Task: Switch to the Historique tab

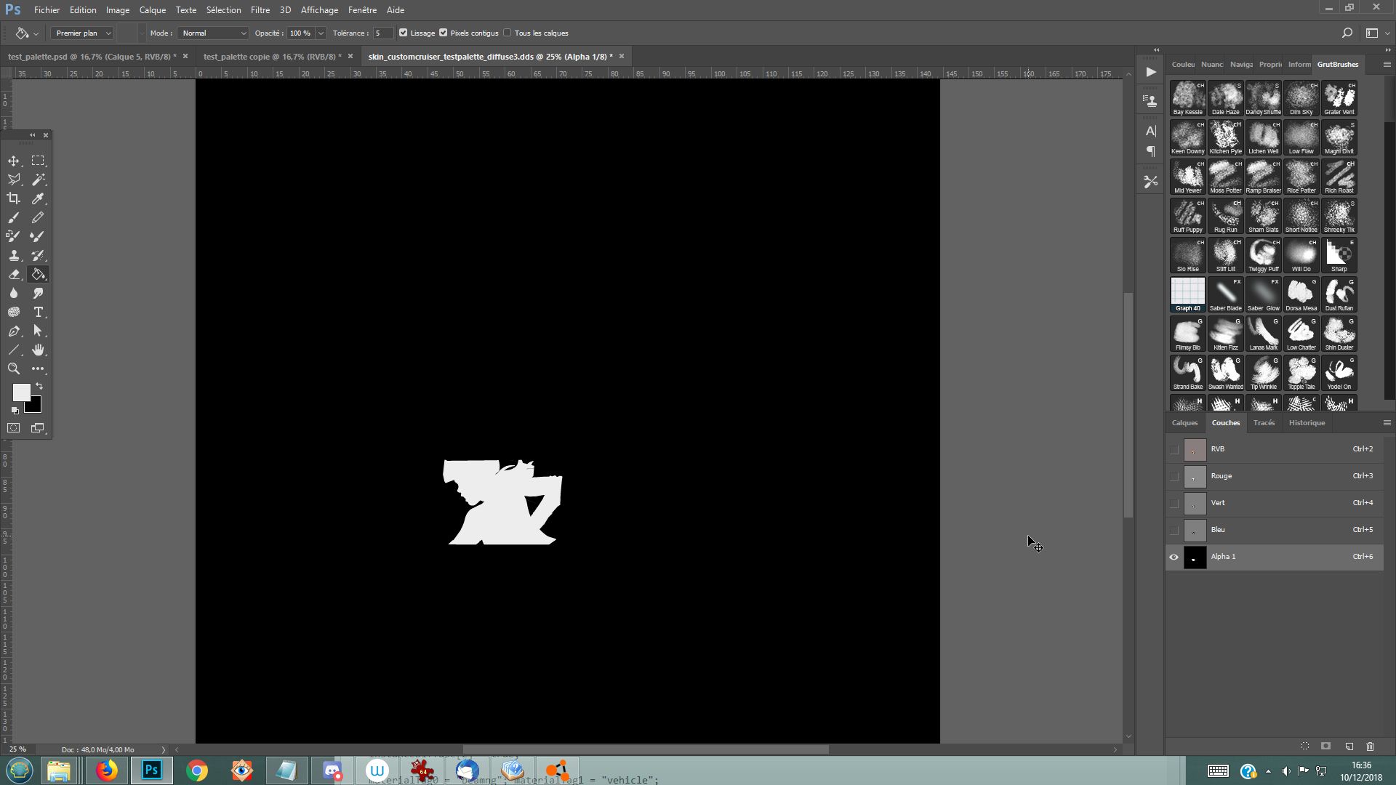Action: point(1307,423)
